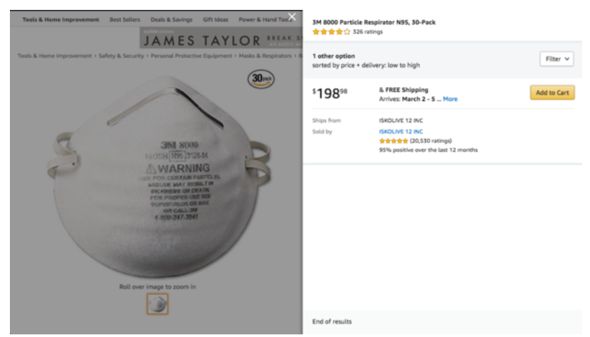The image size is (590, 337).
Task: Open Personal Protective Equipment breadcrumb
Action: tap(191, 56)
